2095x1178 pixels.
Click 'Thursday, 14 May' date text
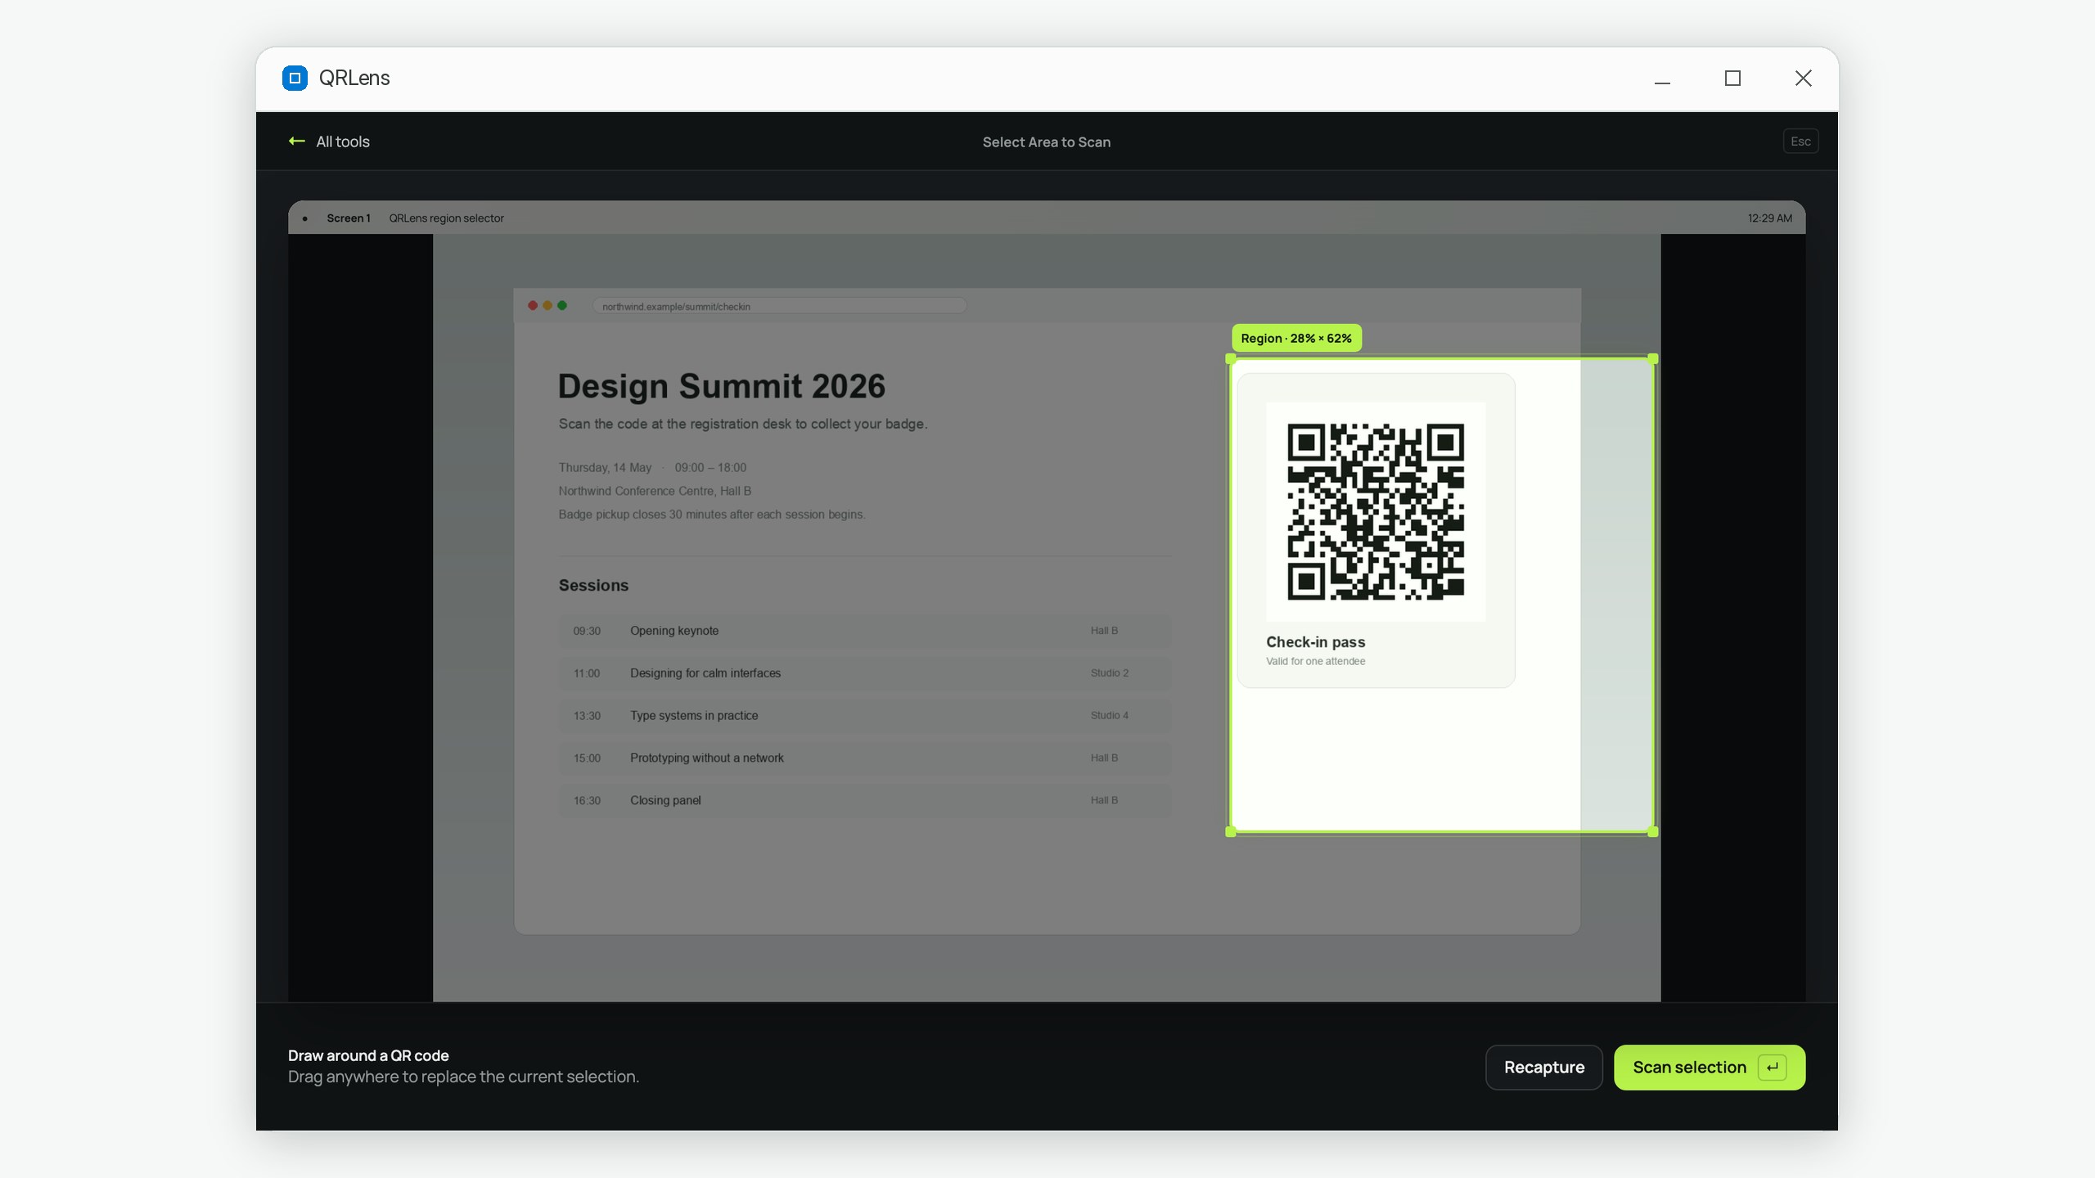click(x=605, y=468)
